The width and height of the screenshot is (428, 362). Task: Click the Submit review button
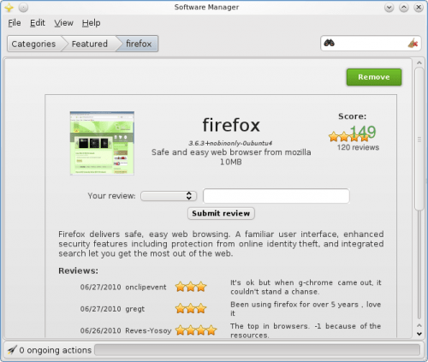click(221, 213)
